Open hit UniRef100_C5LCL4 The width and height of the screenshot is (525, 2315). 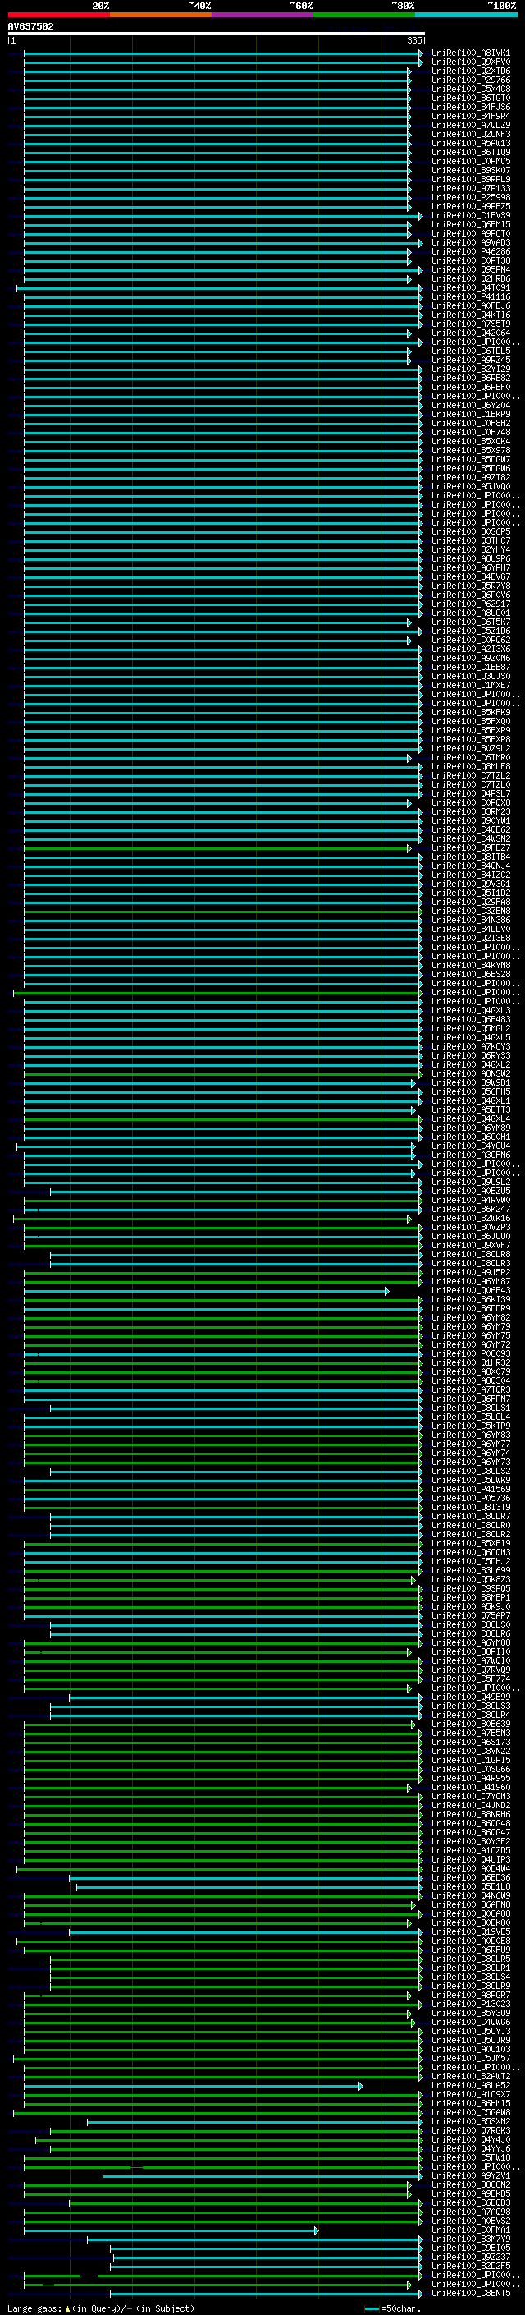[471, 1417]
